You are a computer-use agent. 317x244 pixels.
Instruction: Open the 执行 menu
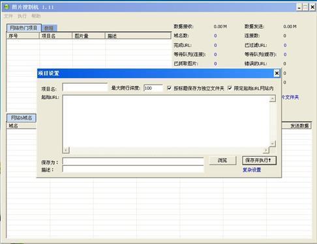22,16
